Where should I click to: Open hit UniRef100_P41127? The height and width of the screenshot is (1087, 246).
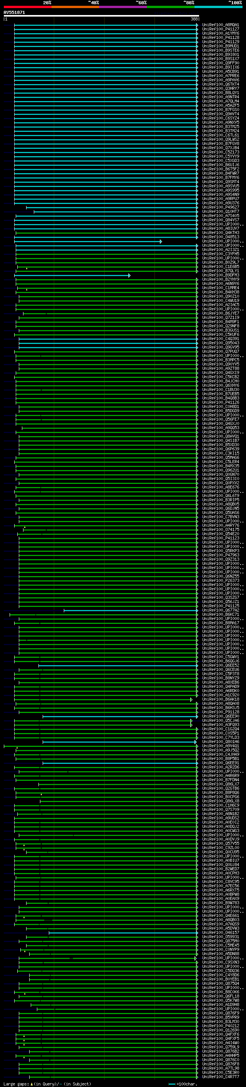click(221, 29)
